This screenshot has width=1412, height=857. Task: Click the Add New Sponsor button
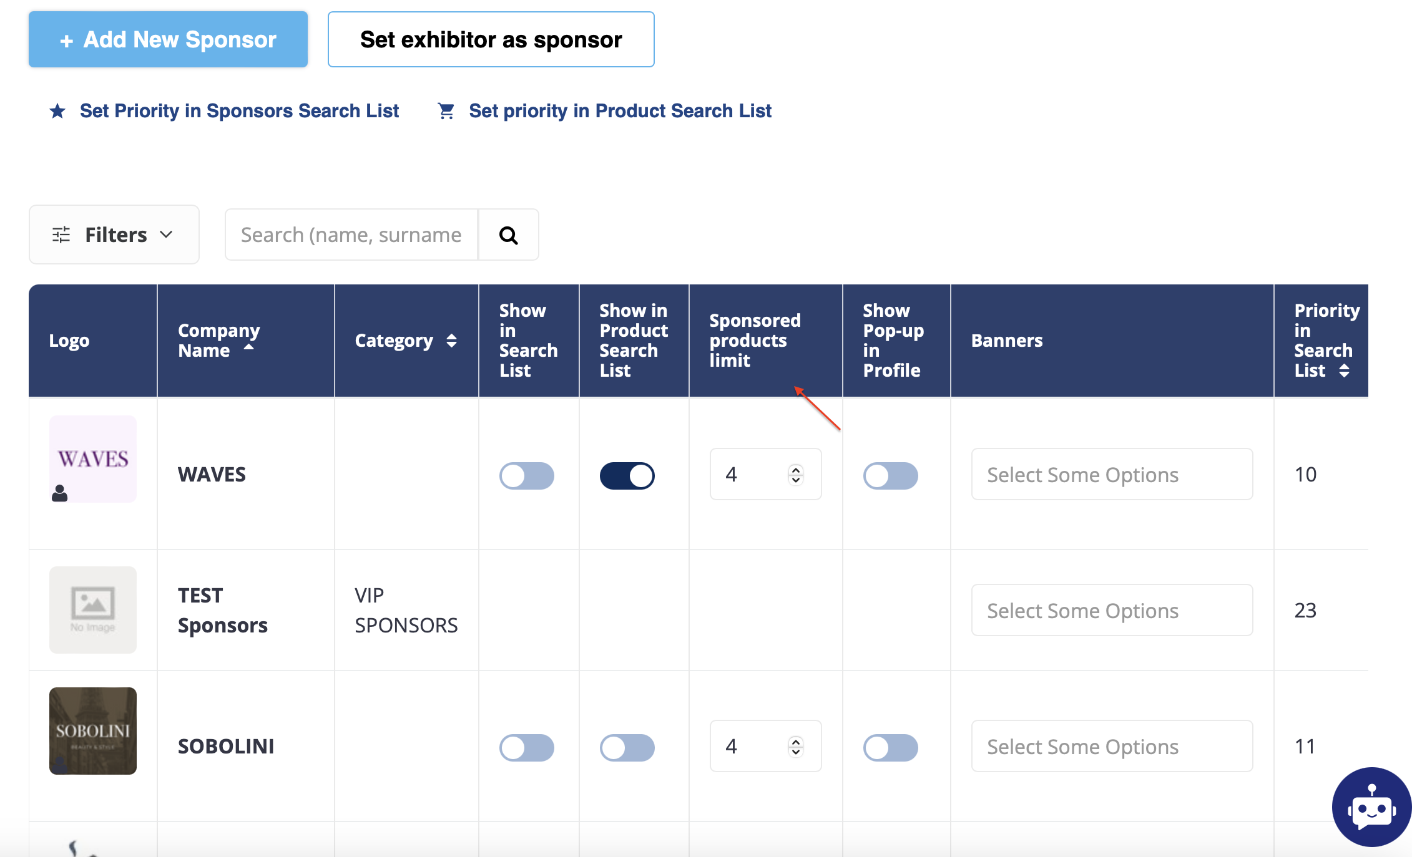point(168,39)
